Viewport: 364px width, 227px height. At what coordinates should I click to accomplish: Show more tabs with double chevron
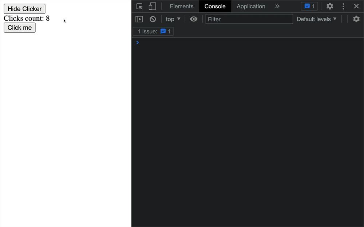(277, 6)
